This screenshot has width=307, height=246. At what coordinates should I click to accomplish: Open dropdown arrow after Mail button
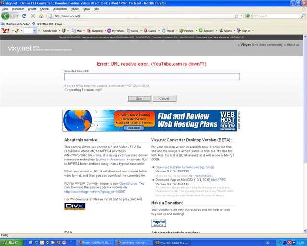coord(84,31)
